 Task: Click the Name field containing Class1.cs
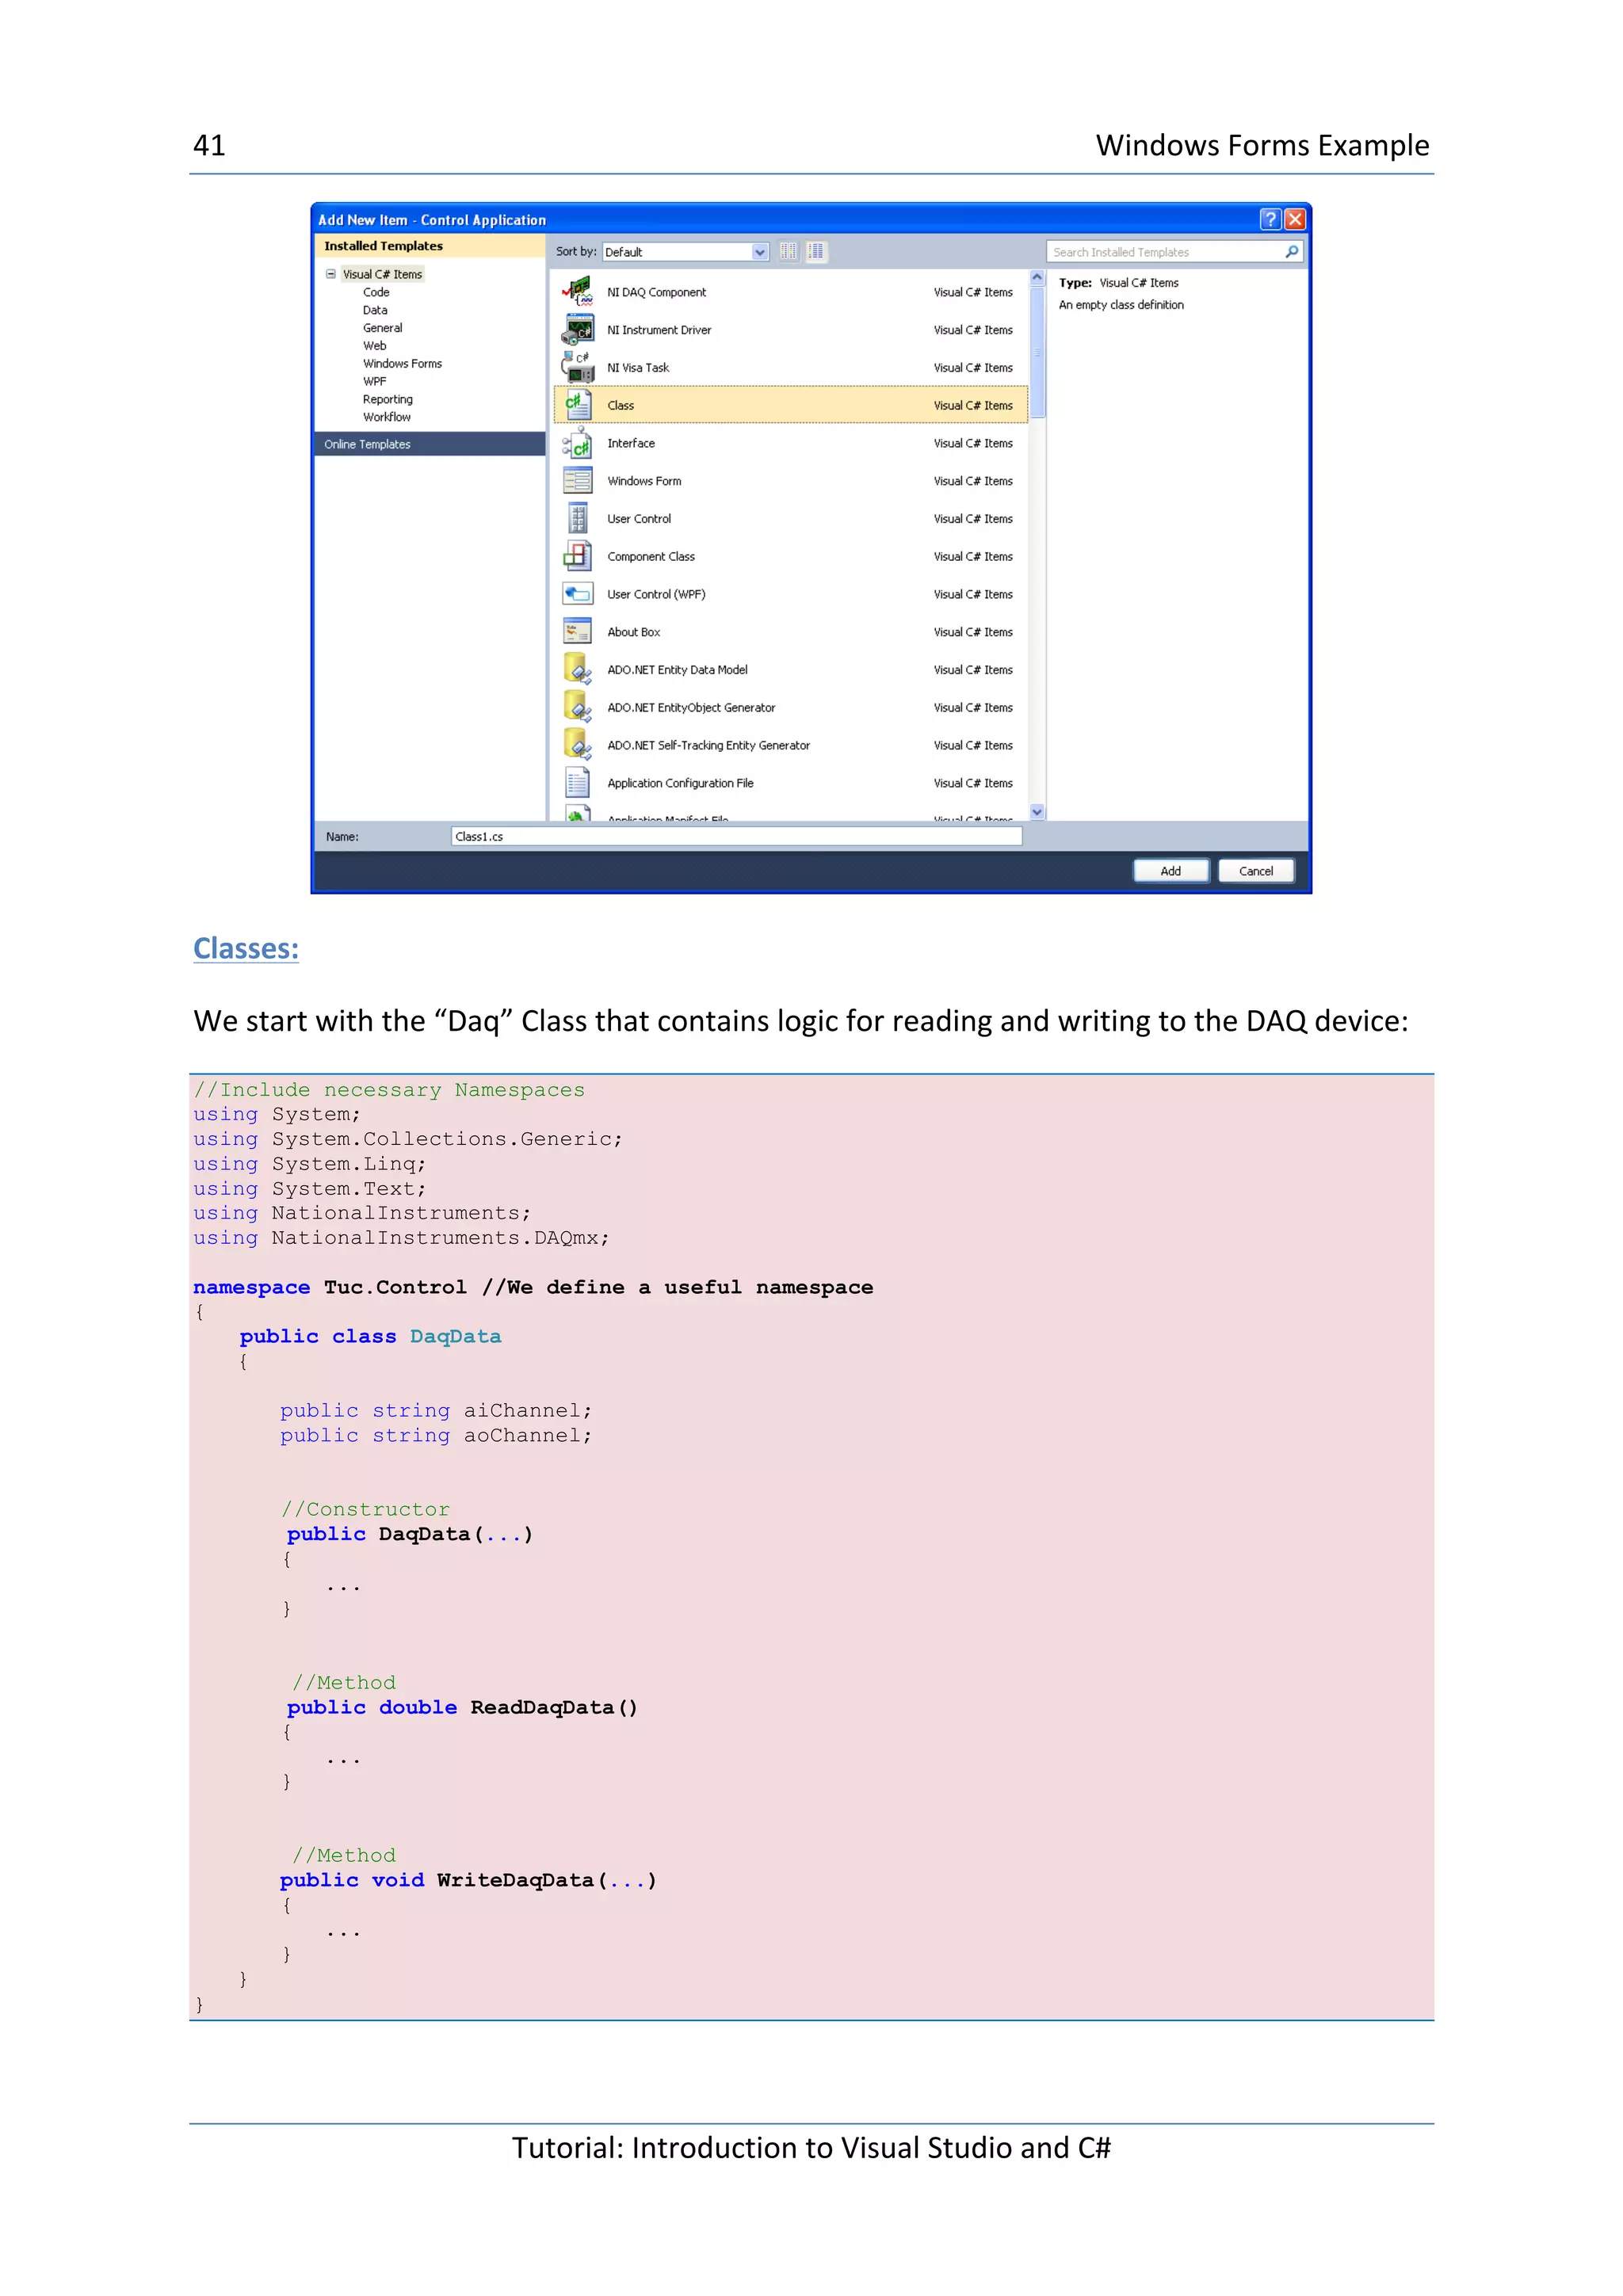(736, 836)
